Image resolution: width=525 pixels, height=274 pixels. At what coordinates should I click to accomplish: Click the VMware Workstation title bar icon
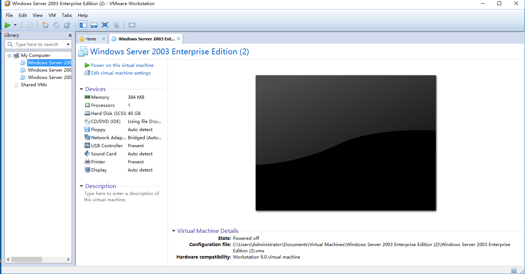pyautogui.click(x=7, y=4)
